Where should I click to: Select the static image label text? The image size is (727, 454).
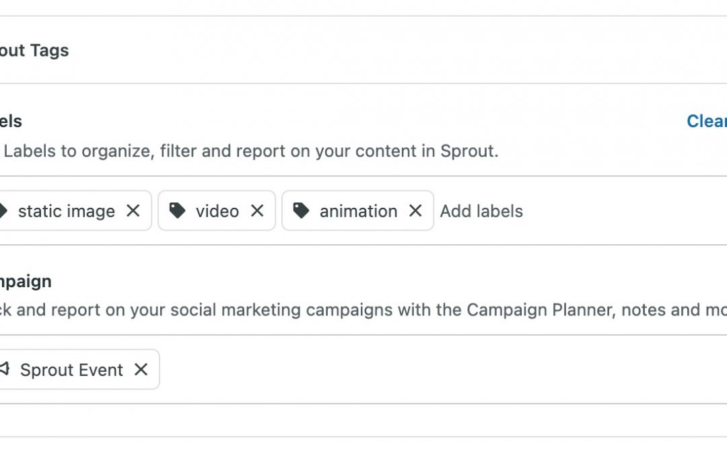(x=66, y=211)
